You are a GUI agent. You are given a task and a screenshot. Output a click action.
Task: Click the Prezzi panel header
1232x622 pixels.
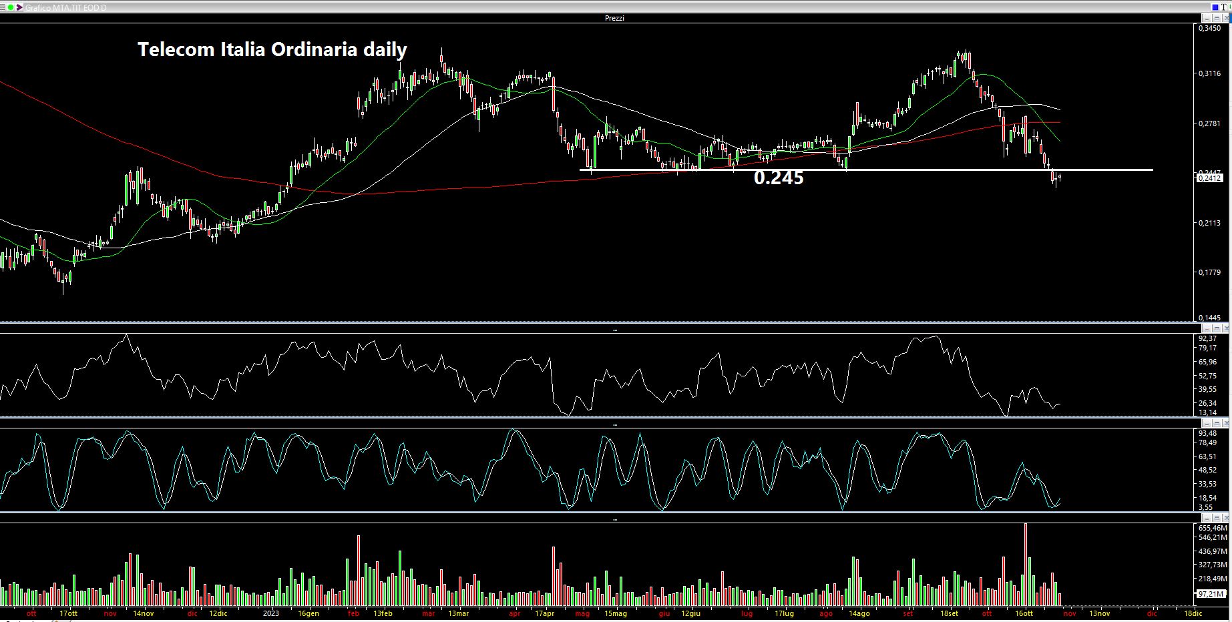(x=614, y=18)
